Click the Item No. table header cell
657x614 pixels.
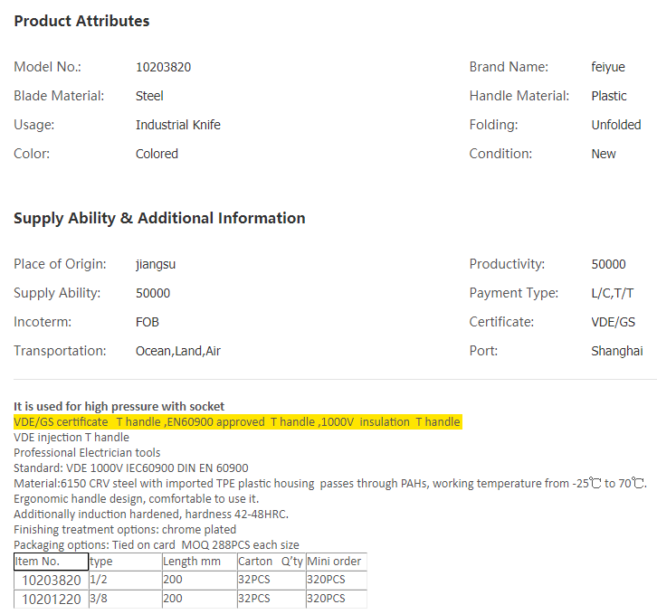(x=50, y=562)
